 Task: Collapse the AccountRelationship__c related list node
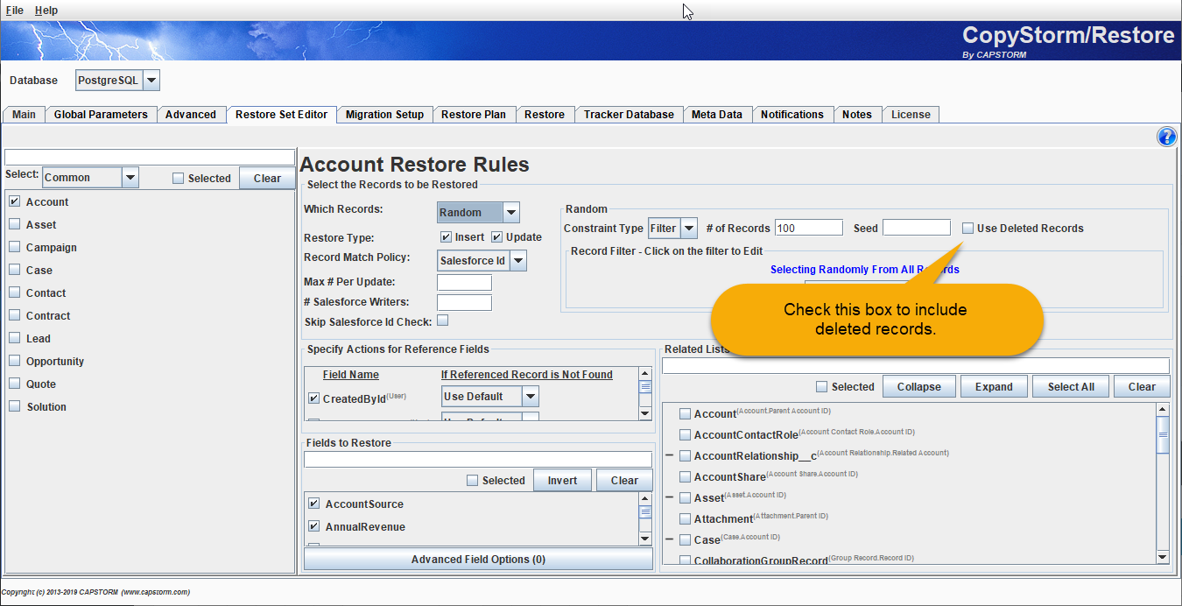pyautogui.click(x=670, y=455)
